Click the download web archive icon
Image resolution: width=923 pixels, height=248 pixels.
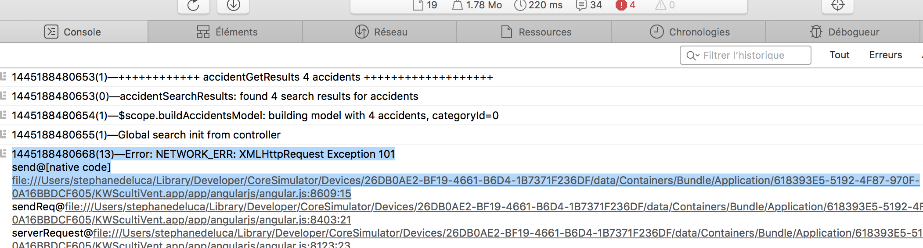click(234, 5)
